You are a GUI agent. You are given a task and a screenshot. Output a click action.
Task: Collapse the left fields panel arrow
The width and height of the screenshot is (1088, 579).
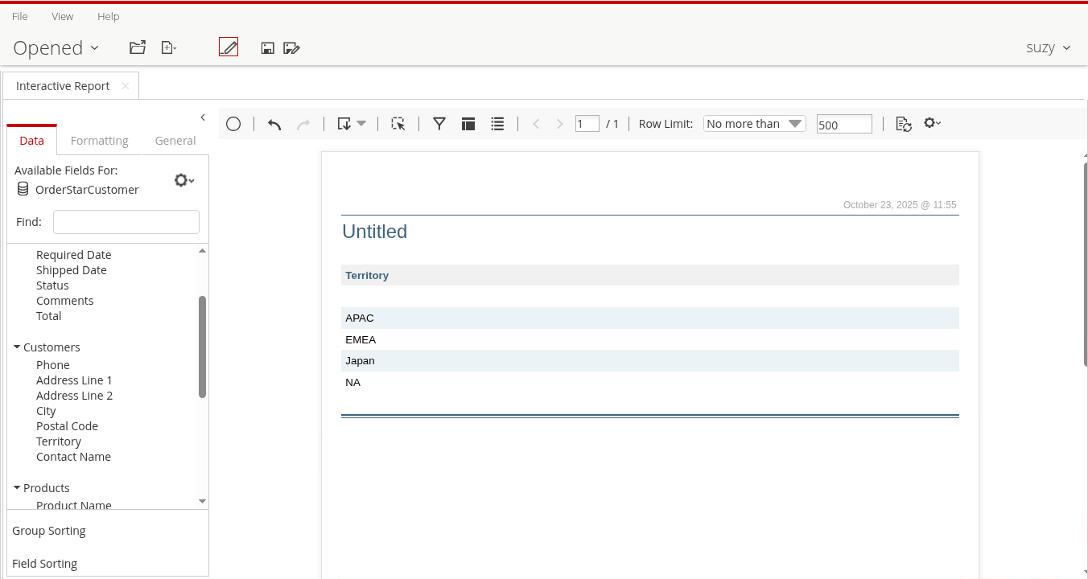click(203, 117)
